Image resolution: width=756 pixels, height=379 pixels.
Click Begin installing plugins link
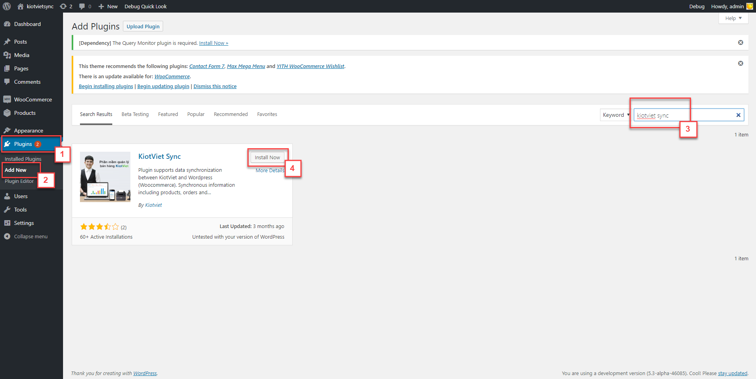pos(106,86)
